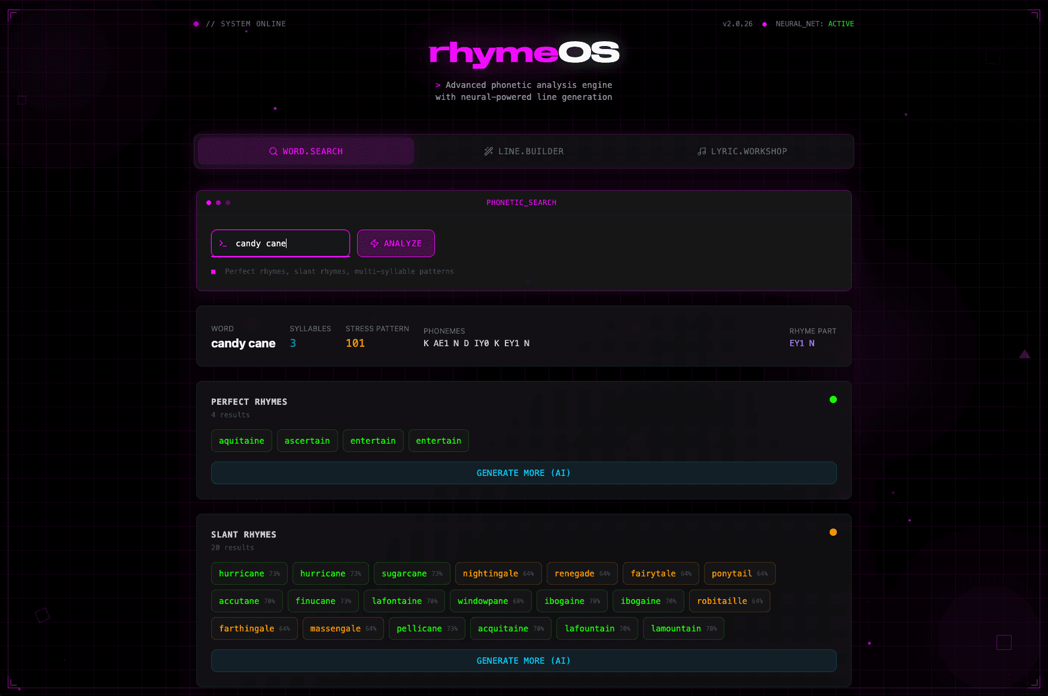Choose the fairytale rhyme chip
This screenshot has width=1048, height=696.
coord(661,573)
